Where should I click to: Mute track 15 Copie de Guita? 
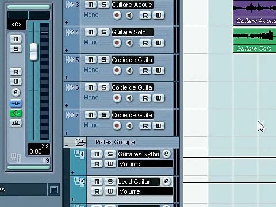[91, 60]
